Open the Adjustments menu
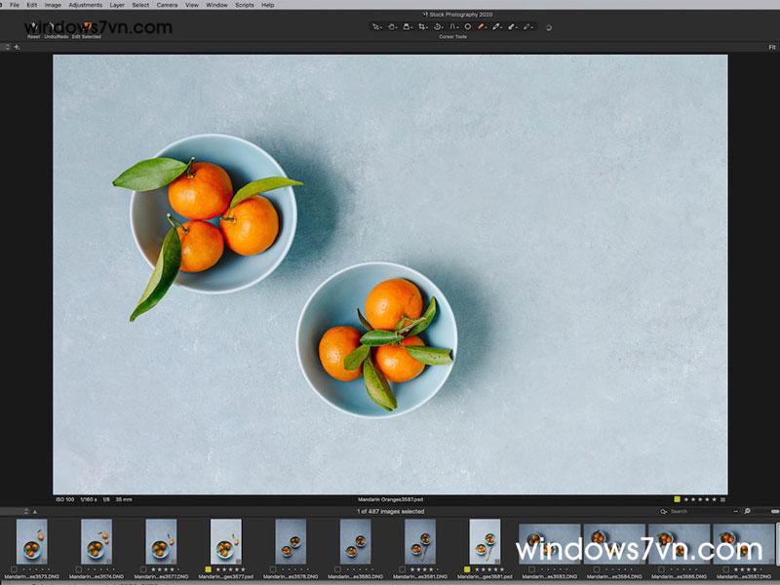Viewport: 780px width, 585px height. [85, 5]
